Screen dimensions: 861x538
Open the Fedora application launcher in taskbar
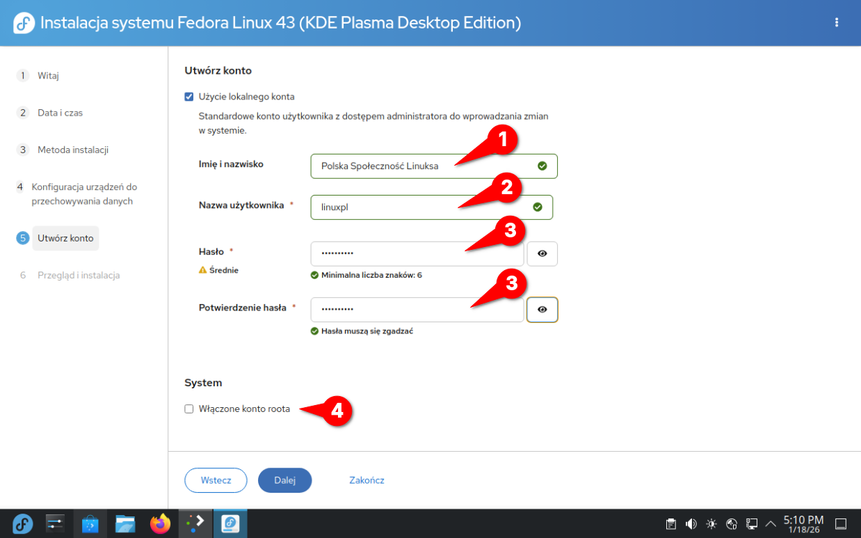(22, 523)
